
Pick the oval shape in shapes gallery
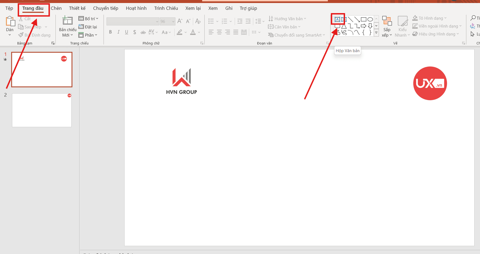click(370, 19)
